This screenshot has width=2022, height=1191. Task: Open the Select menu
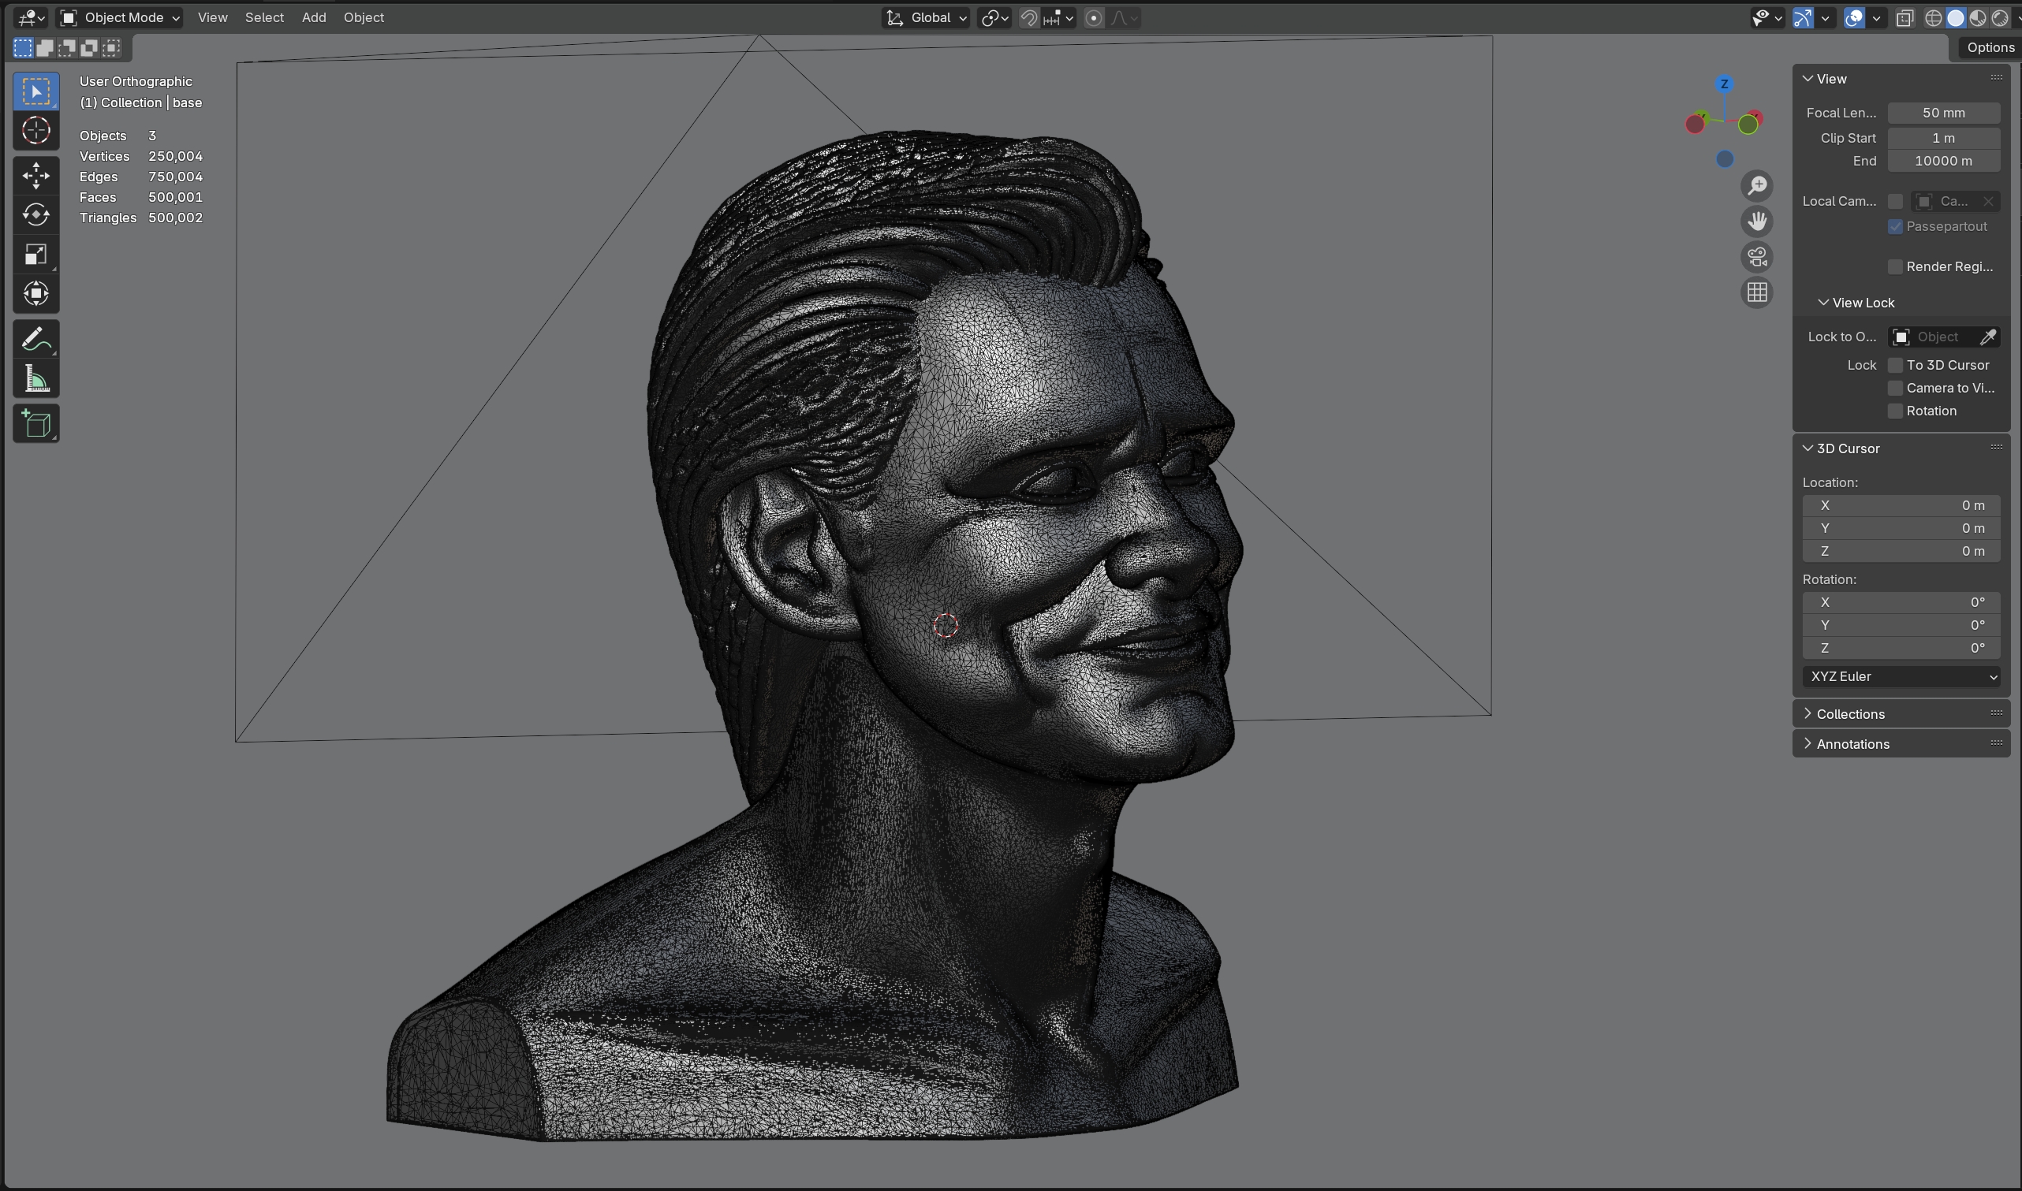click(264, 17)
